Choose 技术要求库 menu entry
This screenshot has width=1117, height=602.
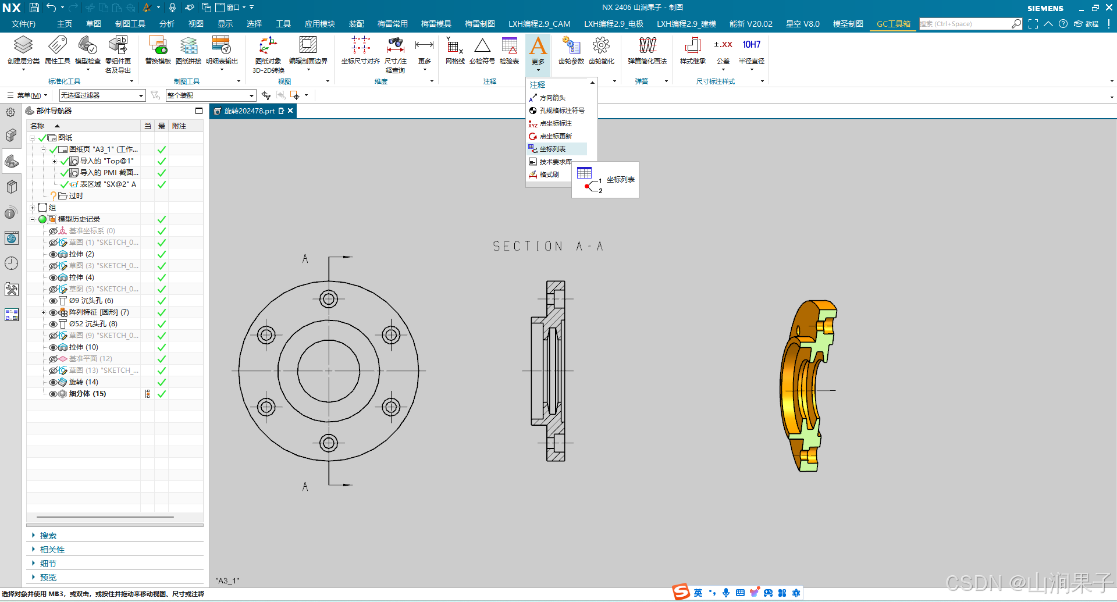[x=556, y=162]
